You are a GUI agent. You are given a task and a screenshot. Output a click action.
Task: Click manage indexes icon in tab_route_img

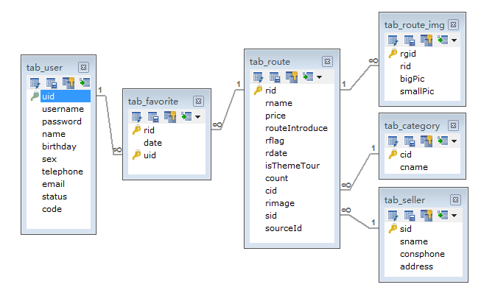tap(410, 40)
